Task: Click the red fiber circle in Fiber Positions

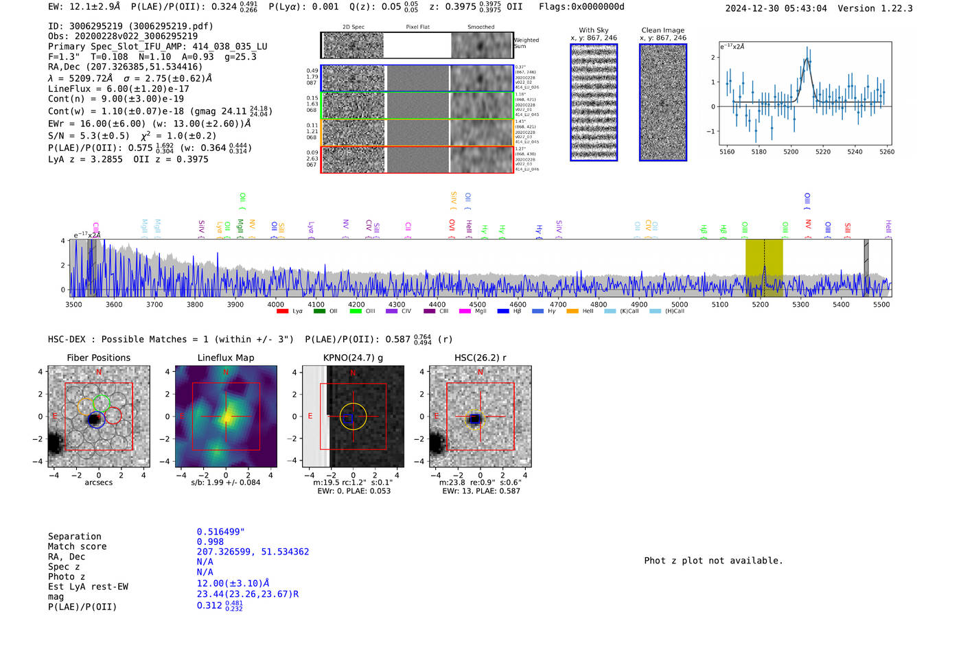Action: pyautogui.click(x=113, y=415)
